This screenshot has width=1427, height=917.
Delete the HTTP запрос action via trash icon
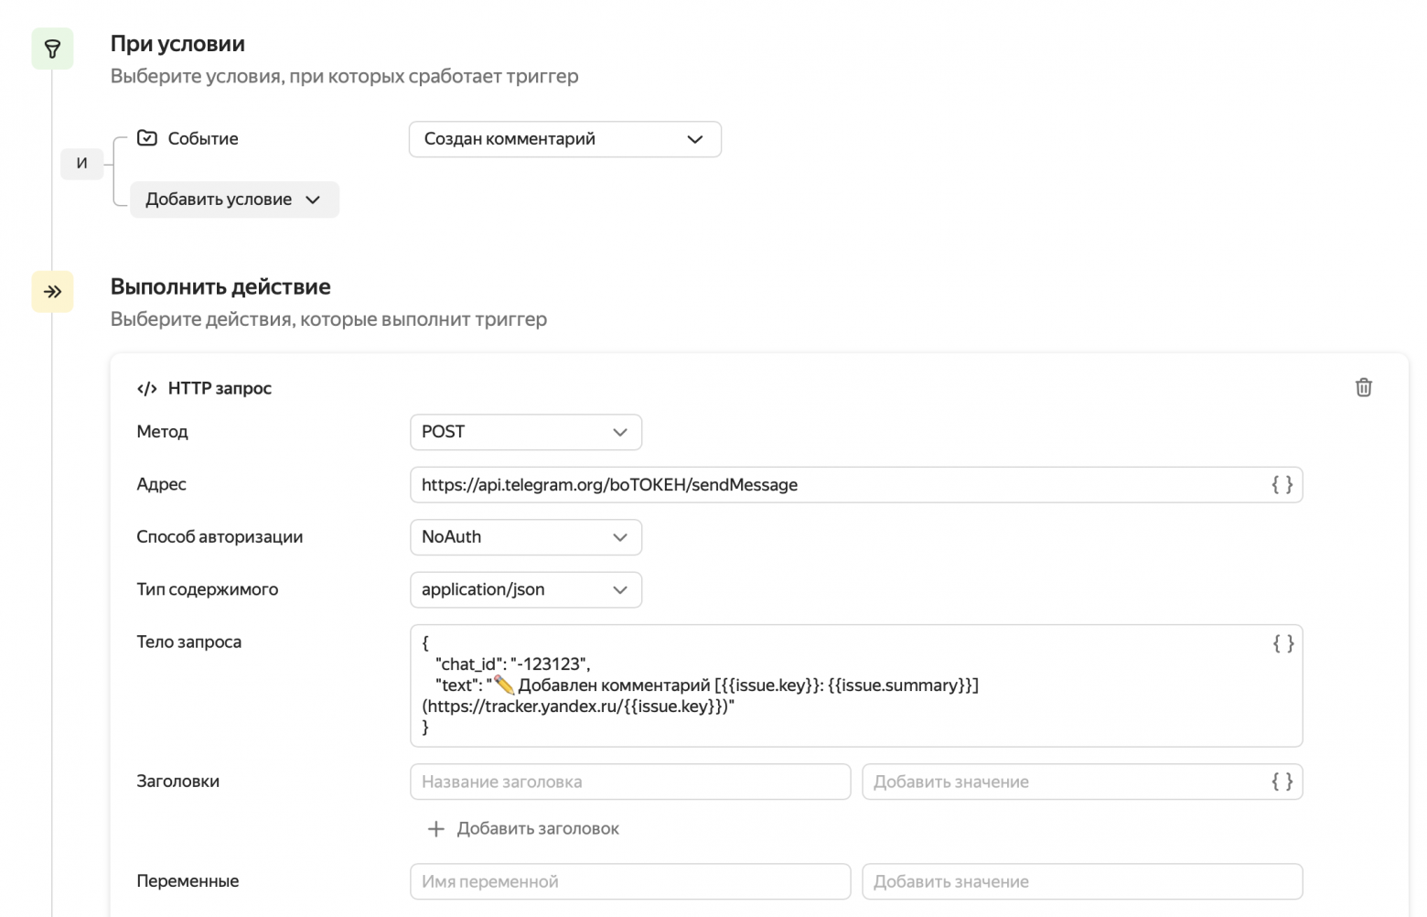coord(1363,387)
